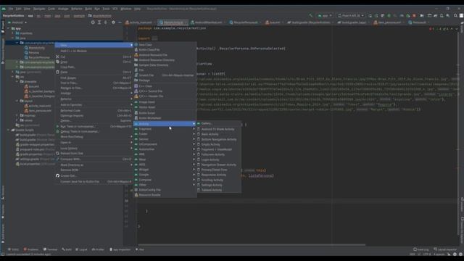This screenshot has height=261, width=464.
Task: Select Tabbed Activity template
Action: pyautogui.click(x=219, y=190)
